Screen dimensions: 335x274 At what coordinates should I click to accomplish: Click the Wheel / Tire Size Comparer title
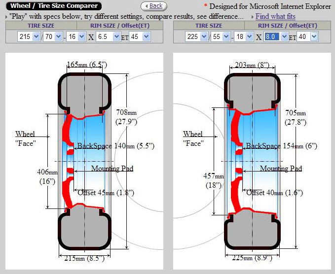(51, 6)
